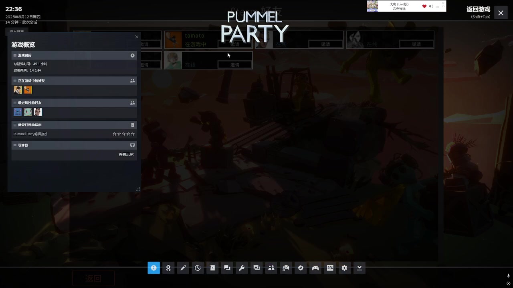Image resolution: width=513 pixels, height=288 pixels.
Task: Click the red heart on music widget
Action: coord(424,6)
